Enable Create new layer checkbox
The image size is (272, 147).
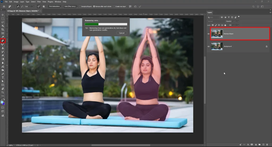point(114,6)
